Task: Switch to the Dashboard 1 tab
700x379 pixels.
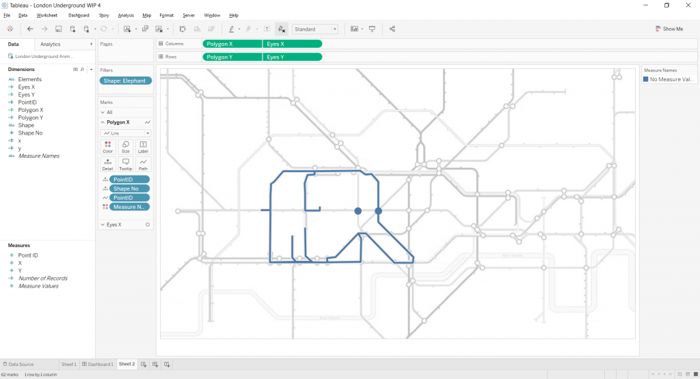Action: coord(97,364)
